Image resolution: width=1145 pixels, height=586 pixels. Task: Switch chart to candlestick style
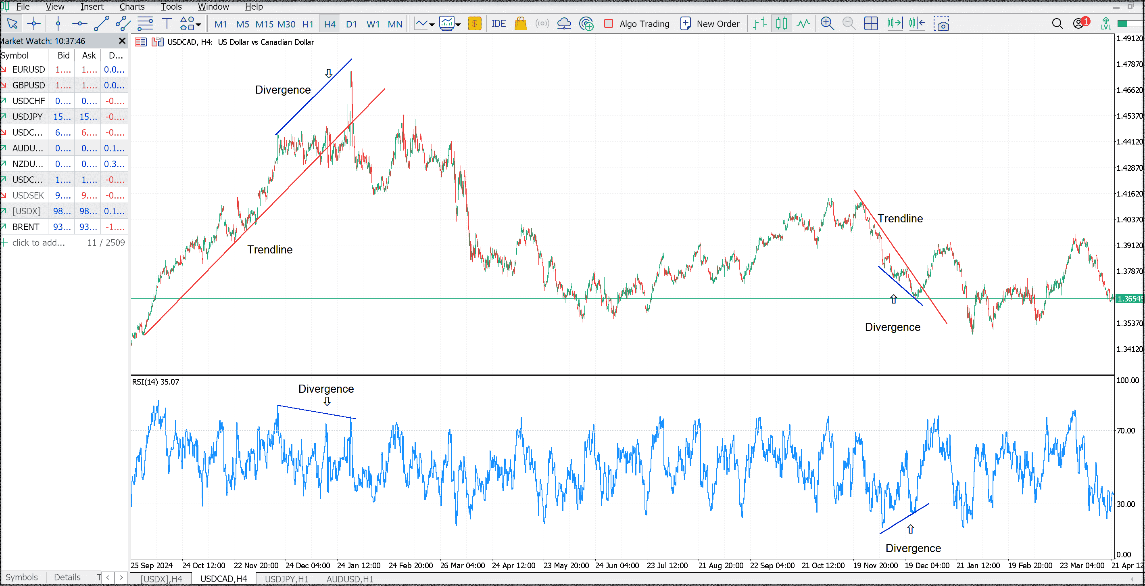click(781, 23)
